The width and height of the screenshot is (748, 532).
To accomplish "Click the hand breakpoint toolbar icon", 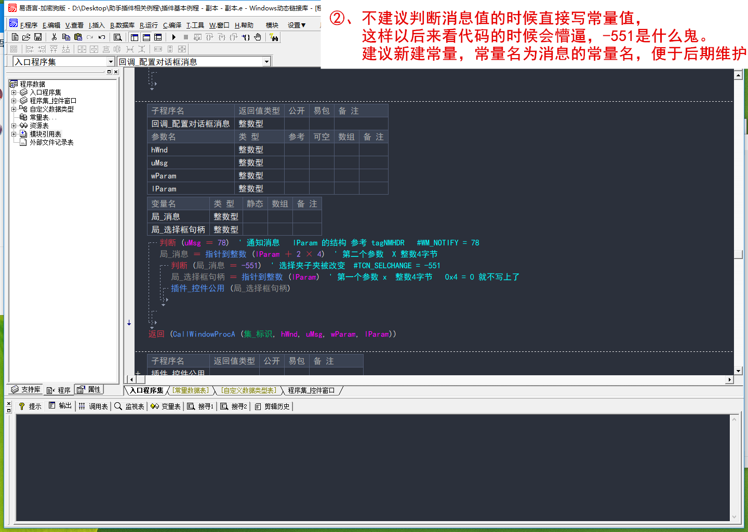I will 258,37.
